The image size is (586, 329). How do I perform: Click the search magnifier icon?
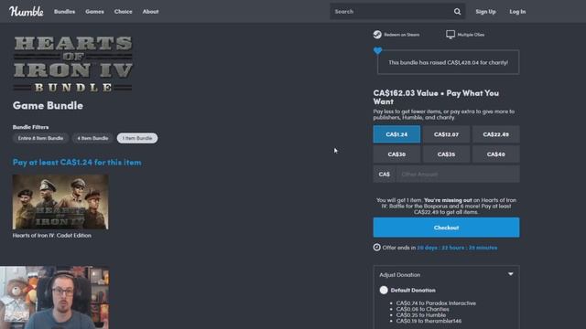click(457, 12)
